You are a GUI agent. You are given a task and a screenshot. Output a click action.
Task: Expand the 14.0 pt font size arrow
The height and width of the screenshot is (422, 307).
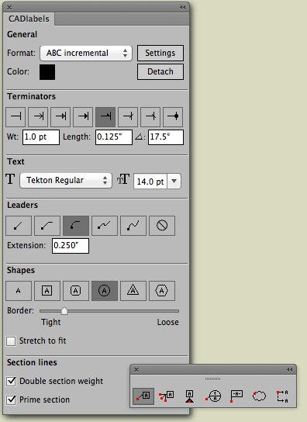[174, 181]
